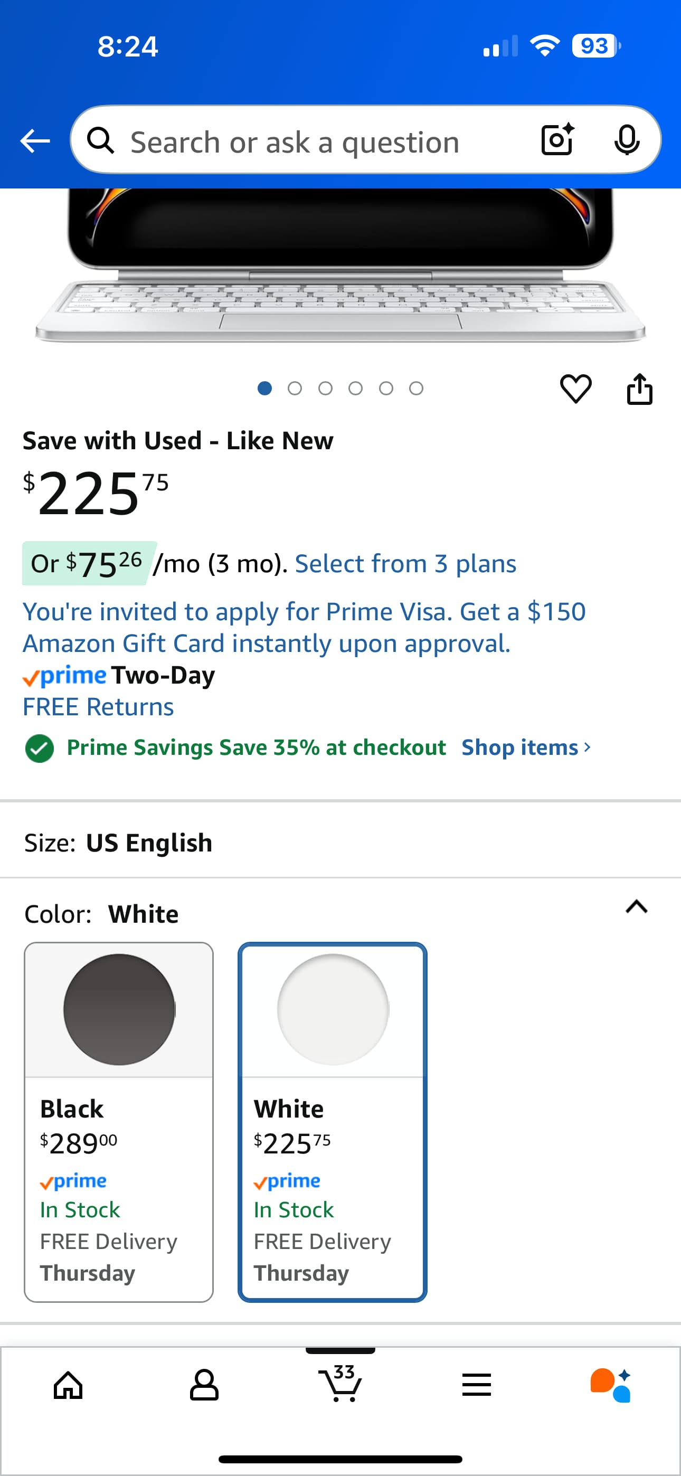Screen dimensions: 681x1476
Task: Open camera lens search icon
Action: tap(557, 140)
